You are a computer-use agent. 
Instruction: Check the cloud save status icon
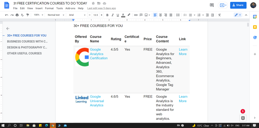(104, 3)
